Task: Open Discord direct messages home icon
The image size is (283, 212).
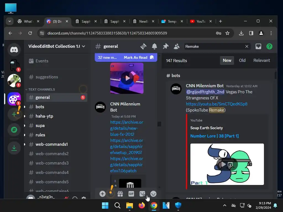Action: click(x=14, y=50)
